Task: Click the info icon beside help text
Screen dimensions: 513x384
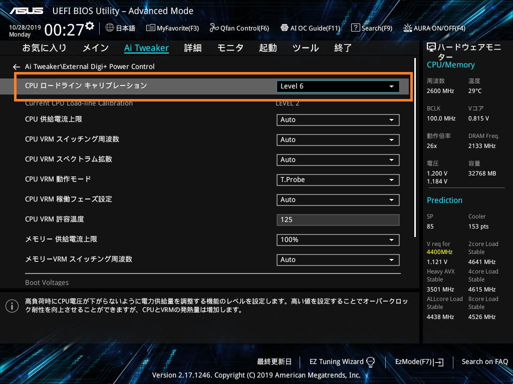Action: tap(12, 306)
